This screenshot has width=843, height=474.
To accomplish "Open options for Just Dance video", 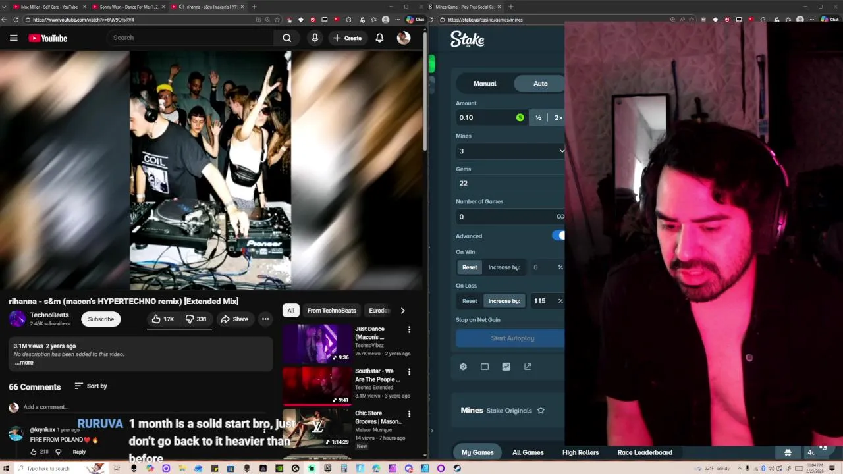I will (x=409, y=329).
